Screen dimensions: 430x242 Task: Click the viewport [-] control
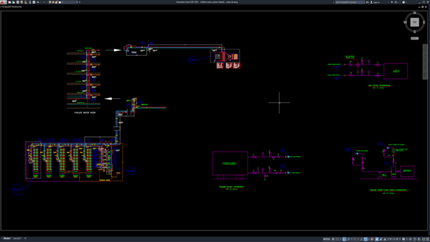click(1, 7)
